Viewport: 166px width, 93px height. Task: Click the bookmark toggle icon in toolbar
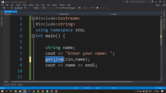pos(98,8)
